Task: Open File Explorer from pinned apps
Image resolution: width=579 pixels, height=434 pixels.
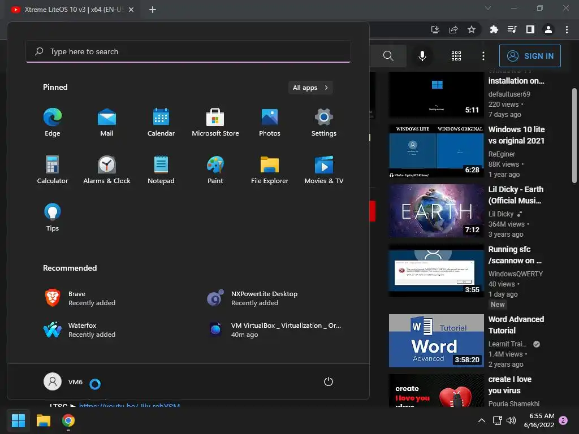Action: (x=270, y=170)
